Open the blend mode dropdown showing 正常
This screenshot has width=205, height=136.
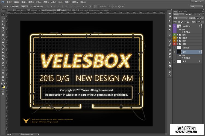[x=181, y=18]
